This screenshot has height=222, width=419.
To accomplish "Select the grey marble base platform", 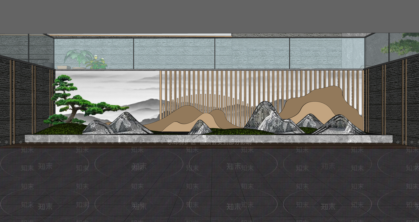I will [x=209, y=139].
